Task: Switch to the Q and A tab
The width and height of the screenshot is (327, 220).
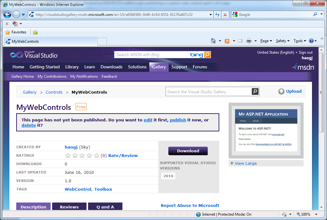Action: [x=105, y=207]
